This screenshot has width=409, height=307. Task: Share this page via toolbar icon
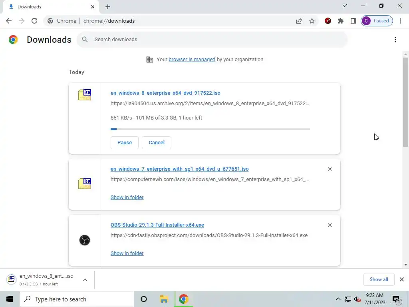point(299,21)
